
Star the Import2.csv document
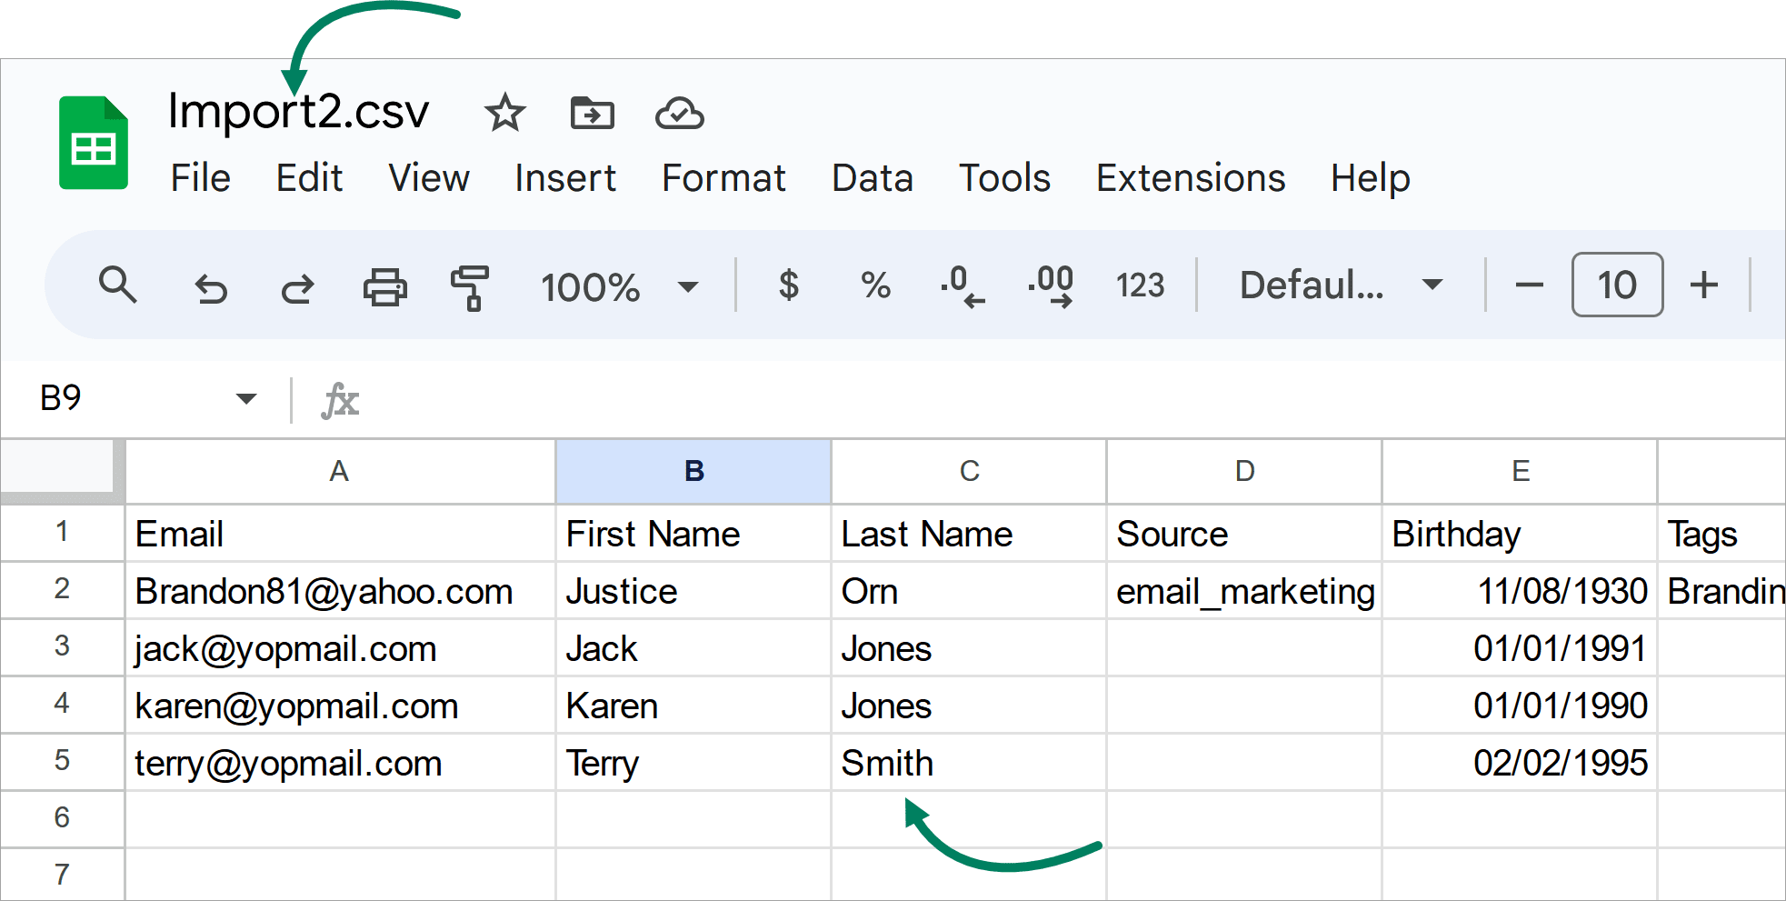505,114
